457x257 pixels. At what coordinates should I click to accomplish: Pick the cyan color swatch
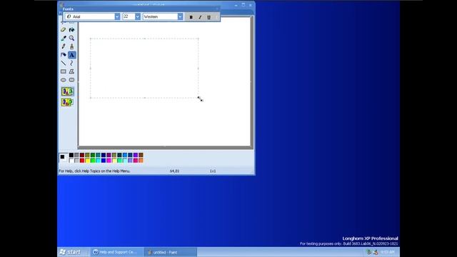pyautogui.click(x=98, y=160)
